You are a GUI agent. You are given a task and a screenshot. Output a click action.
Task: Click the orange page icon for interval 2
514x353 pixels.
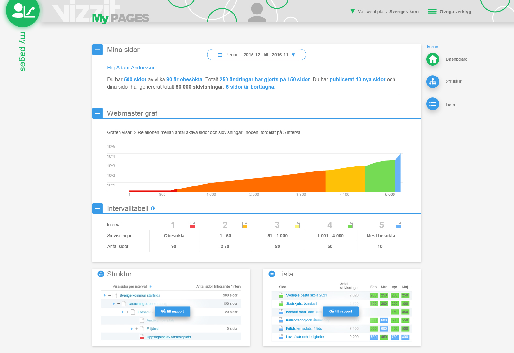[x=245, y=225]
